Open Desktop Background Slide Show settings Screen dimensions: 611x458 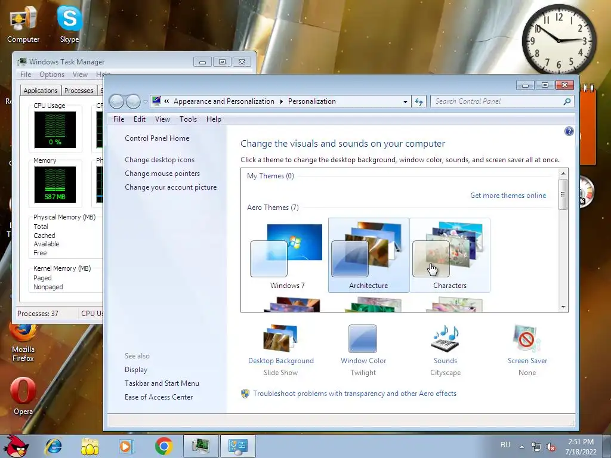pos(280,351)
